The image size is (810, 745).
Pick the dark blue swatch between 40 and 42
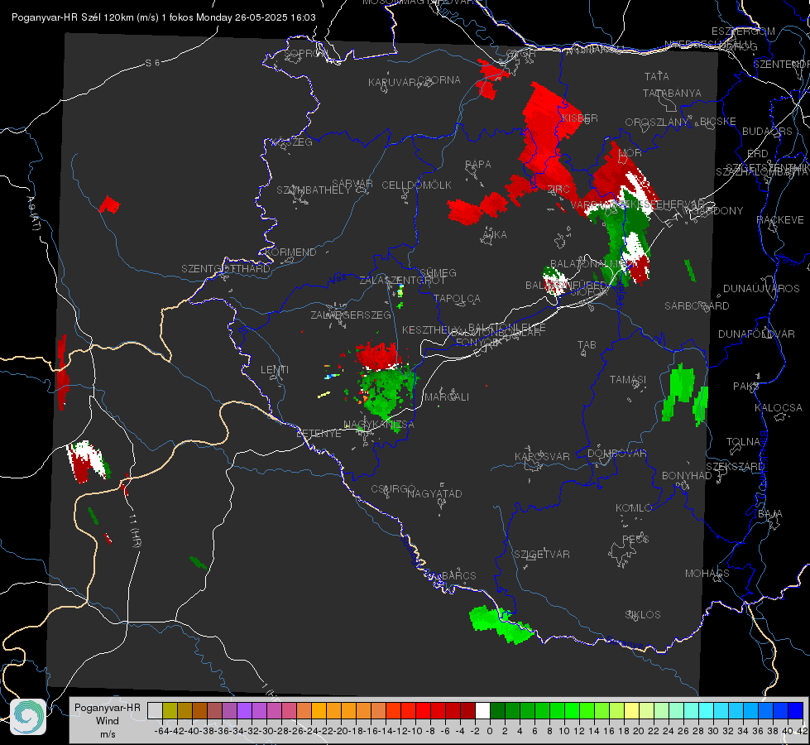click(796, 710)
